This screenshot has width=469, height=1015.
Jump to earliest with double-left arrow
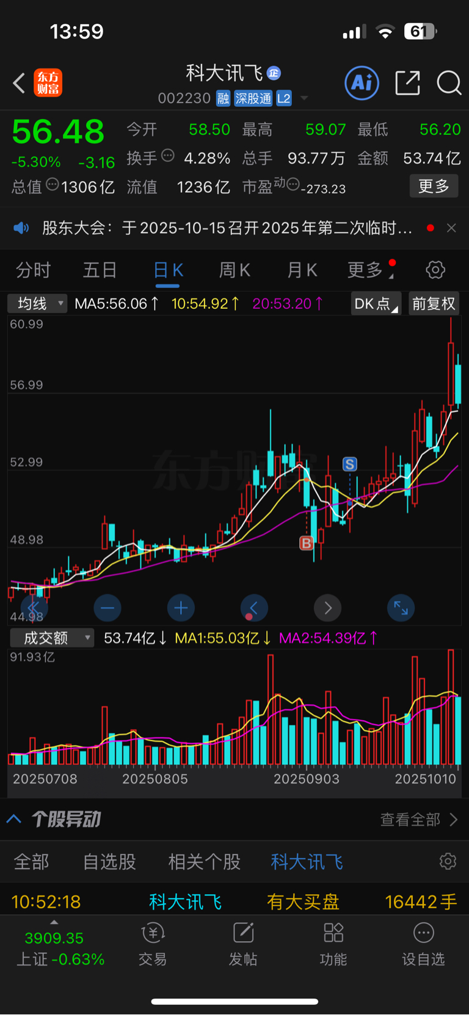[x=34, y=608]
